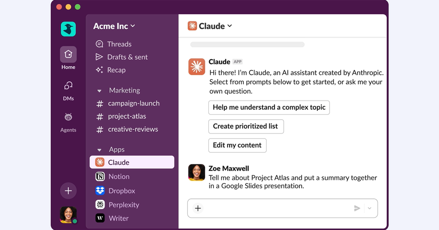
Task: Open the Notion app
Action: (x=119, y=176)
